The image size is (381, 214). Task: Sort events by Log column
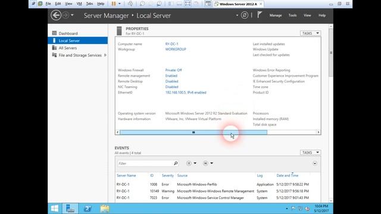pos(260,175)
